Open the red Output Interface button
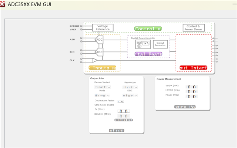The height and width of the screenshot is (148, 237). [x=193, y=68]
